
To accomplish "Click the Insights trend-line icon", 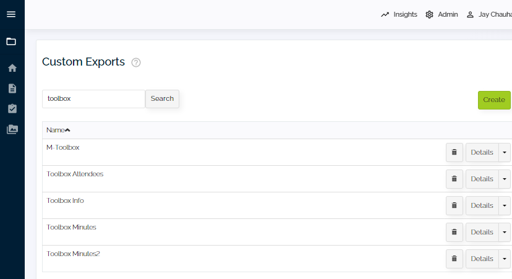I will 385,14.
